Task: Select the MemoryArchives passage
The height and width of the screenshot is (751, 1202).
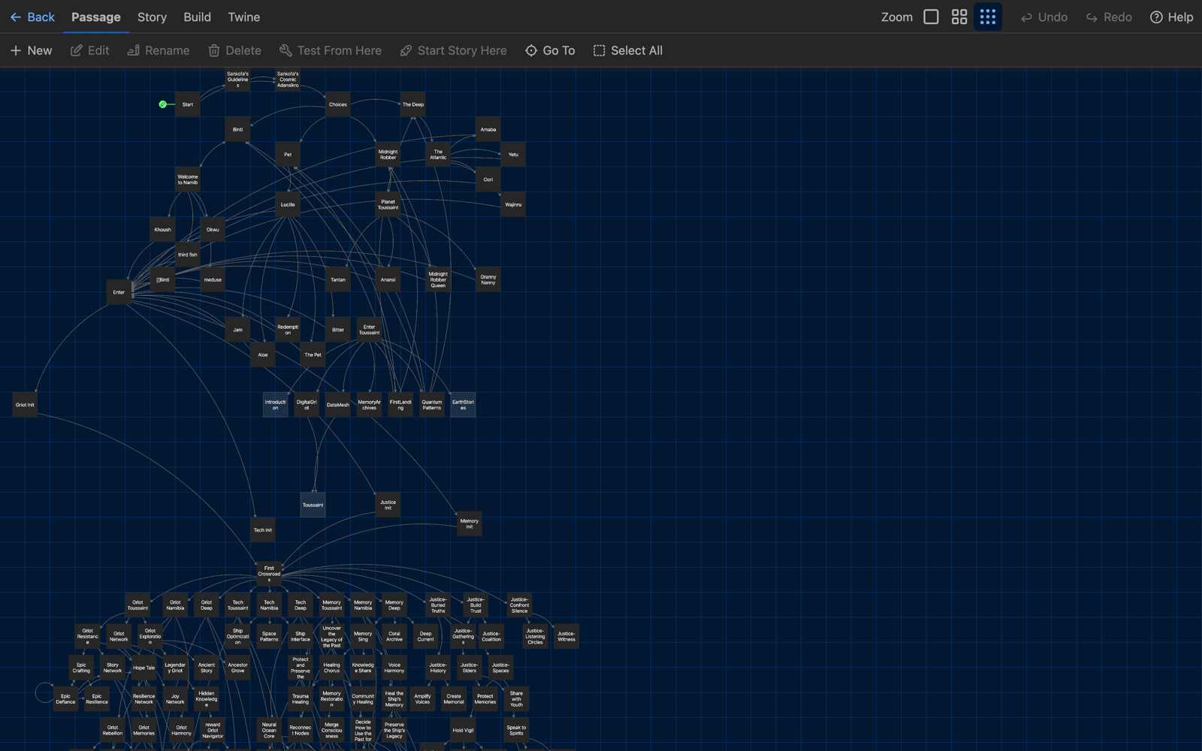Action: point(370,405)
